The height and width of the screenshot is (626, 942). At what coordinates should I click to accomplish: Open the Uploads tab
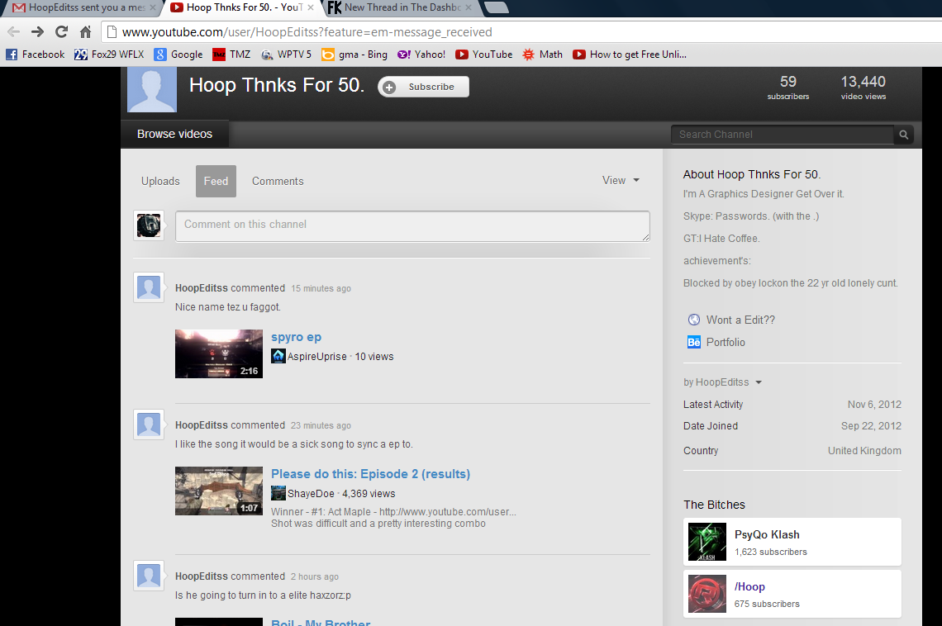point(160,181)
